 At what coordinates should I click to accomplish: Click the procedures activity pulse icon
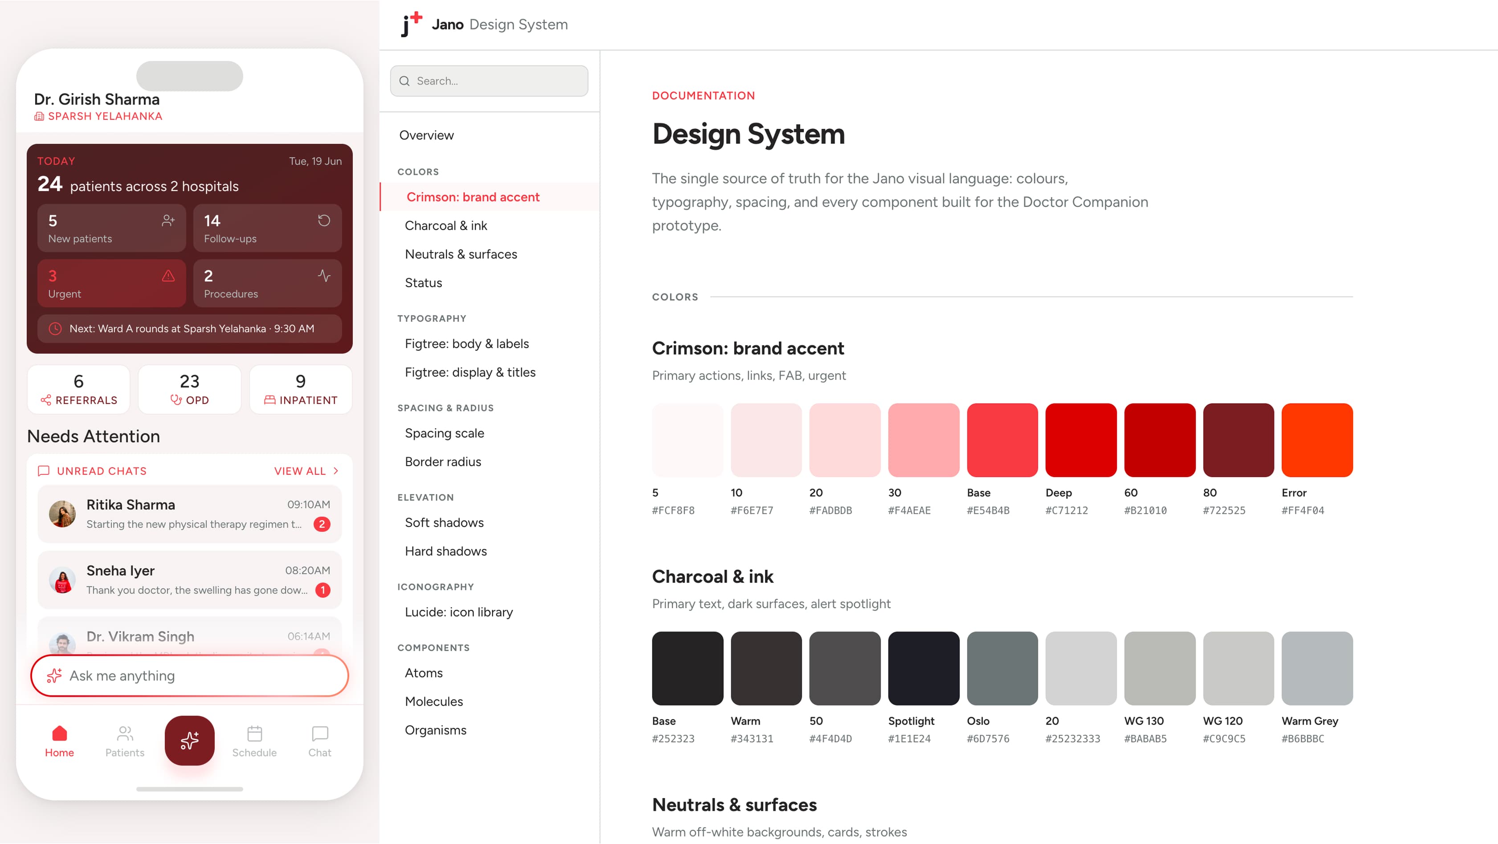click(x=324, y=276)
